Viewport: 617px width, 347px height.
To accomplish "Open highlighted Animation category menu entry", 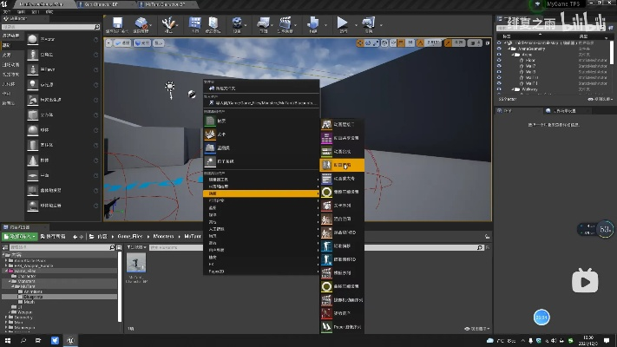I will [261, 193].
